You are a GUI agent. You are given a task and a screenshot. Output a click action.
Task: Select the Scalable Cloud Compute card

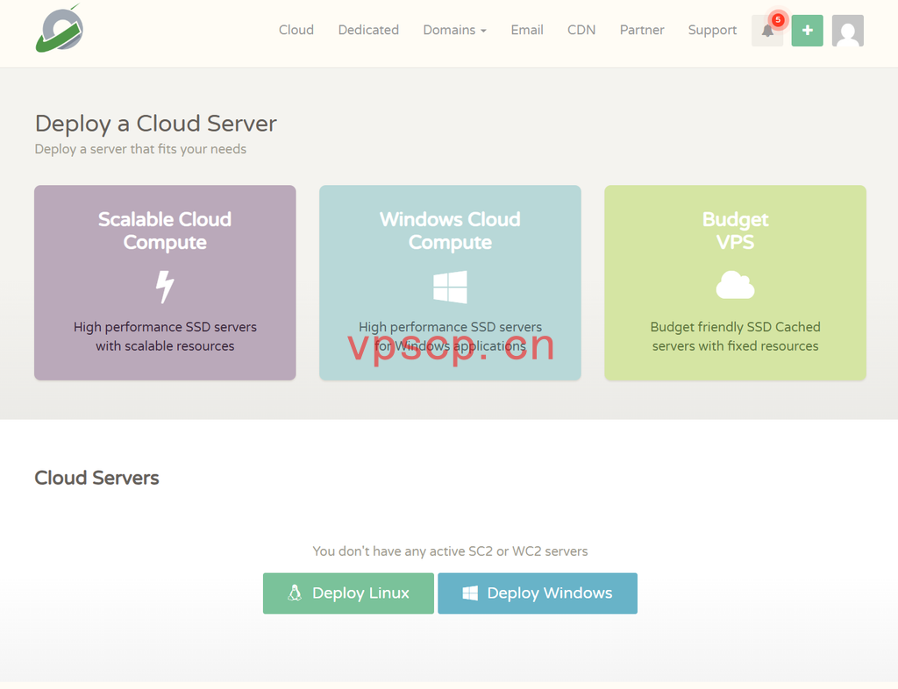tap(165, 282)
